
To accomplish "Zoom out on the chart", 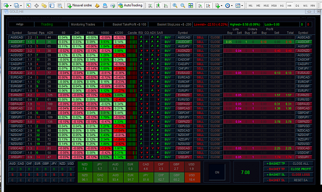I will pos(182,6).
